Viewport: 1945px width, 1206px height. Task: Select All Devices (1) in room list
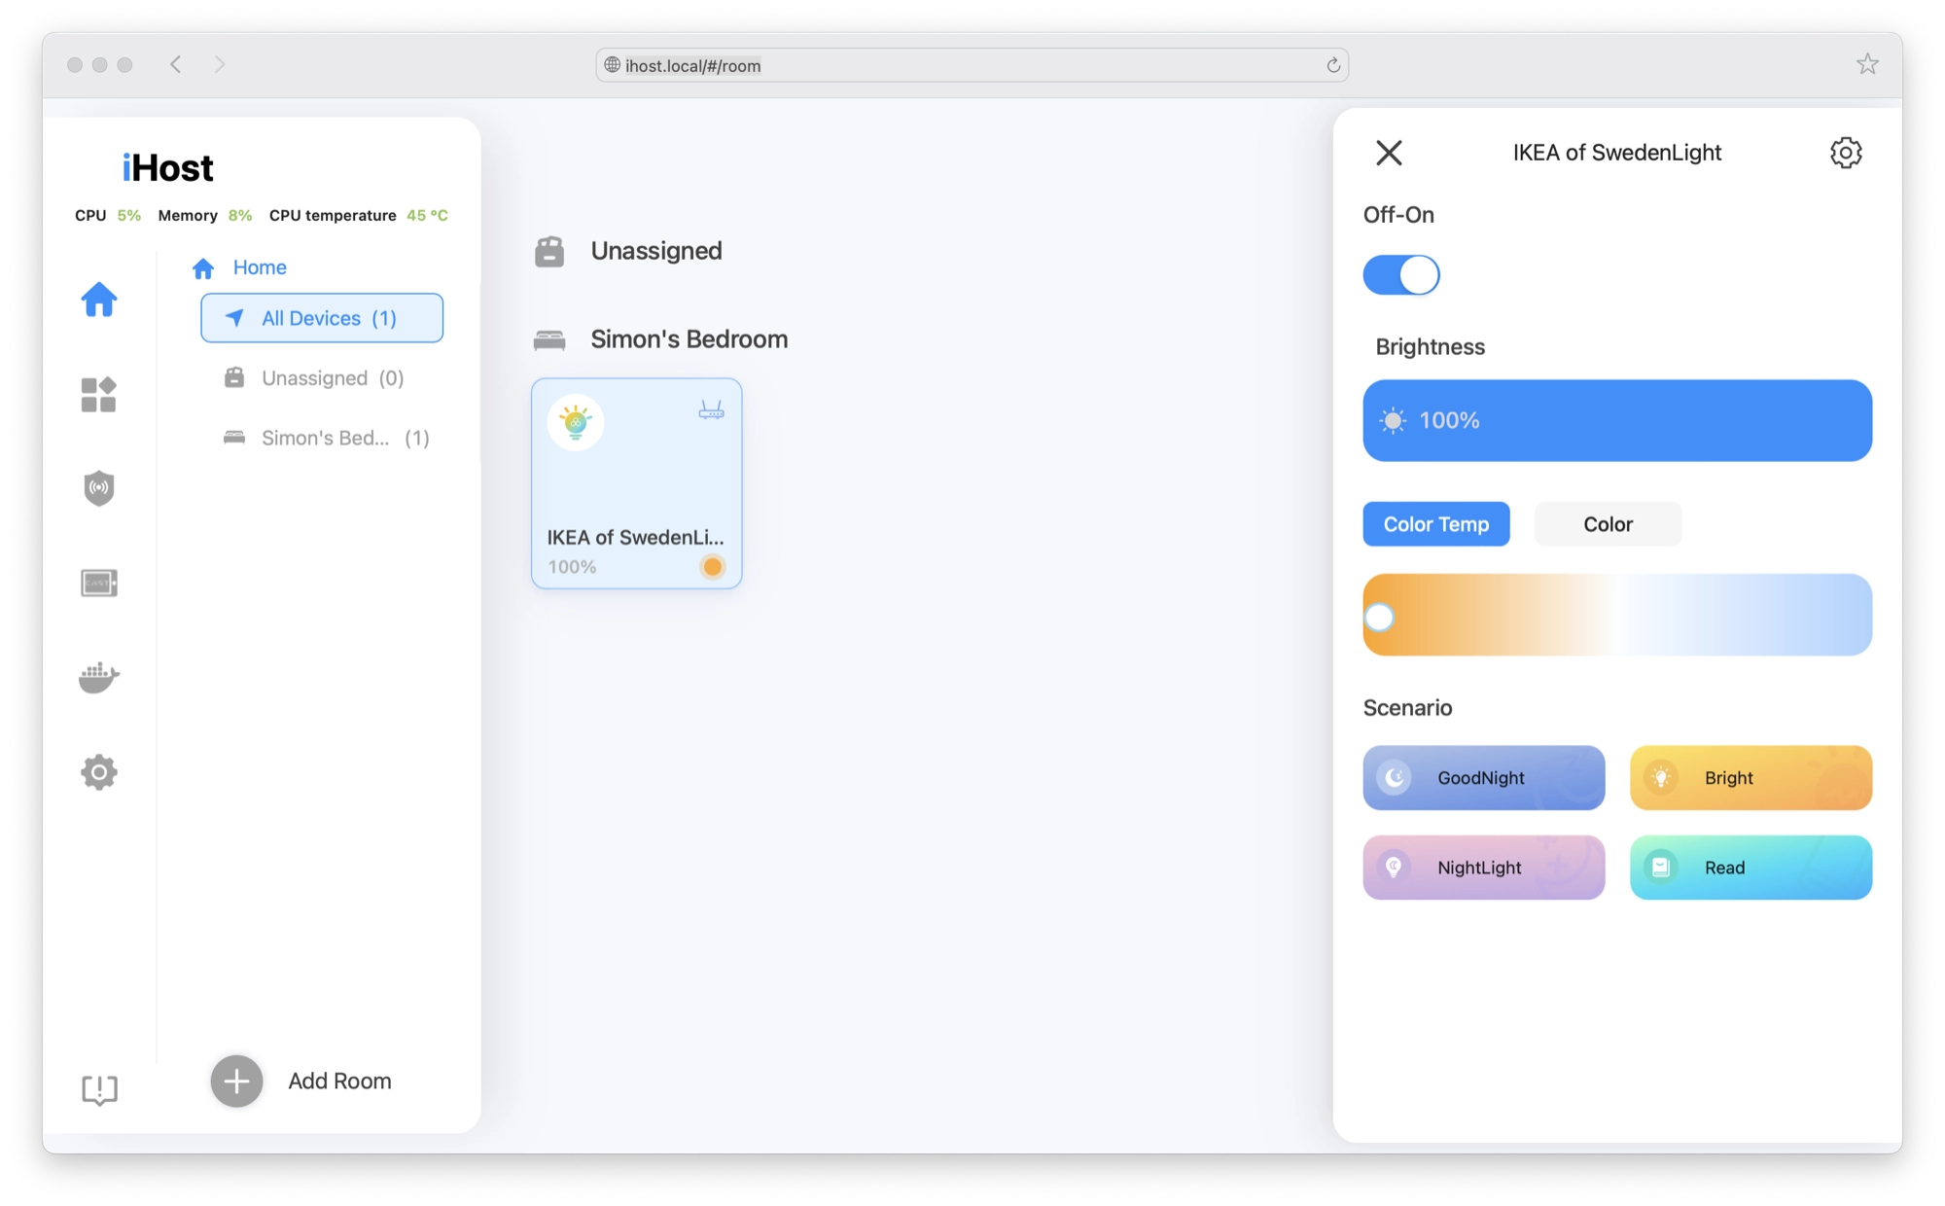point(322,318)
